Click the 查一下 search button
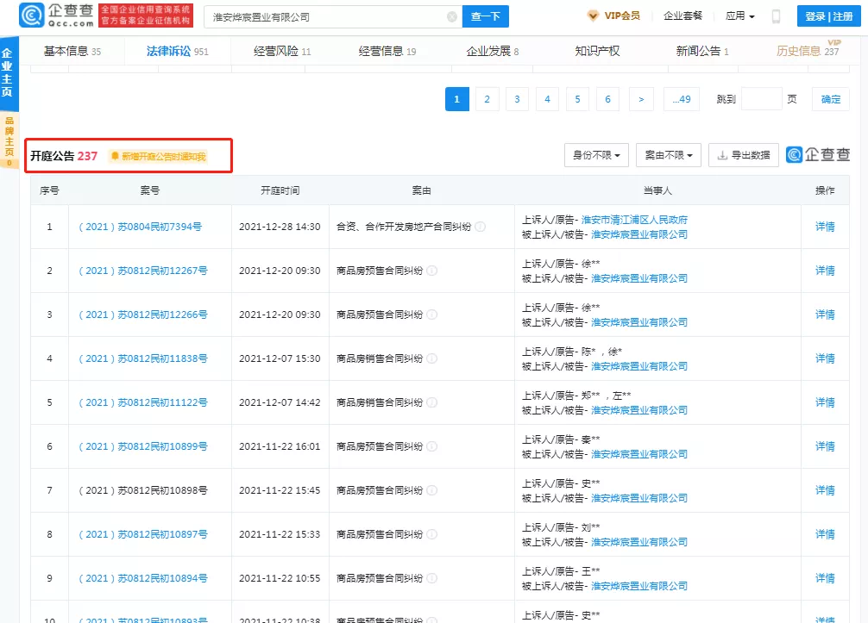The width and height of the screenshot is (868, 623). [x=486, y=16]
